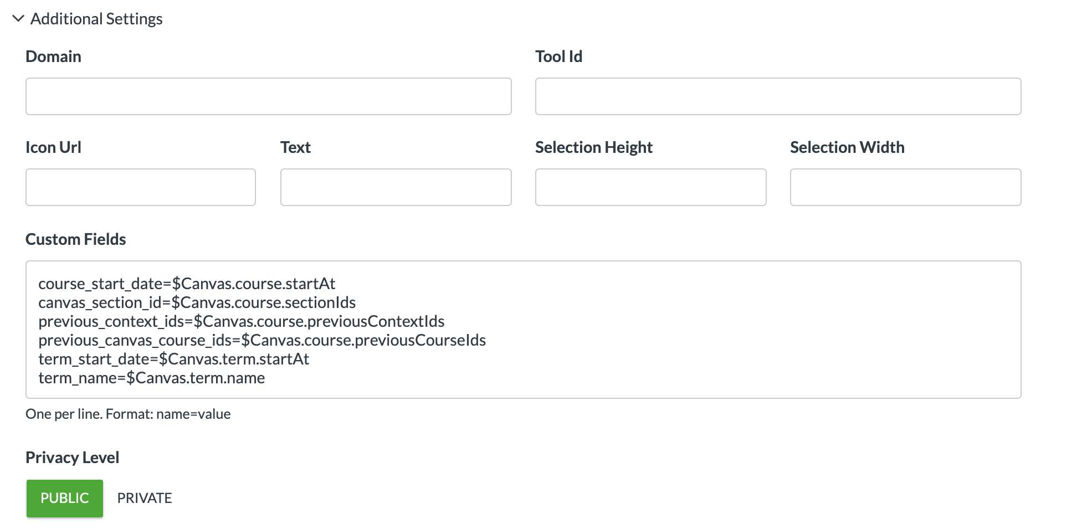Click inside the Tool Id field
The image size is (1087, 529).
click(778, 96)
